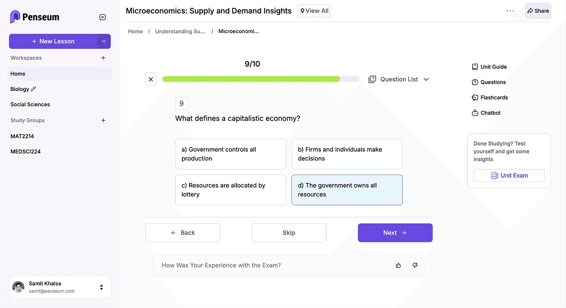Click the Penseum logo icon
566x308 pixels.
point(15,17)
